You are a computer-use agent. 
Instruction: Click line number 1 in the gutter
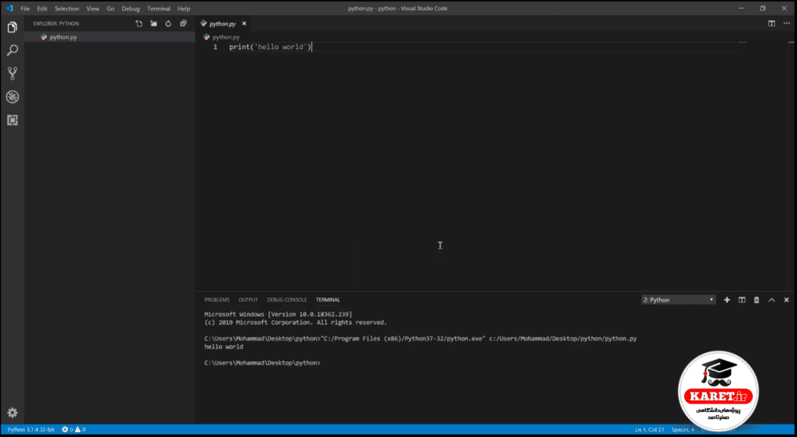click(x=216, y=47)
